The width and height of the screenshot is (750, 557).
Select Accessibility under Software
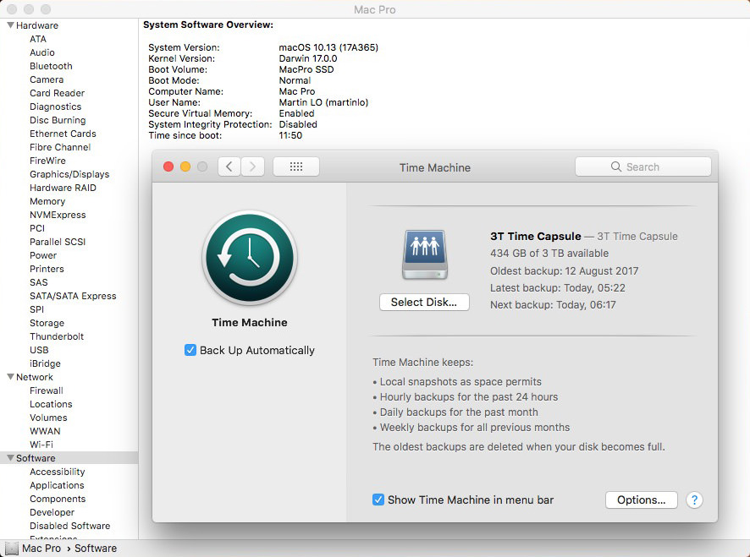(x=57, y=472)
